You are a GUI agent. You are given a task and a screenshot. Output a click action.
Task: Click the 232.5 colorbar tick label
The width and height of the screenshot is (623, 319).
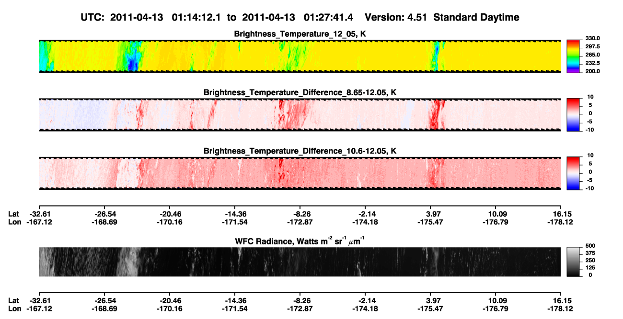(x=593, y=63)
